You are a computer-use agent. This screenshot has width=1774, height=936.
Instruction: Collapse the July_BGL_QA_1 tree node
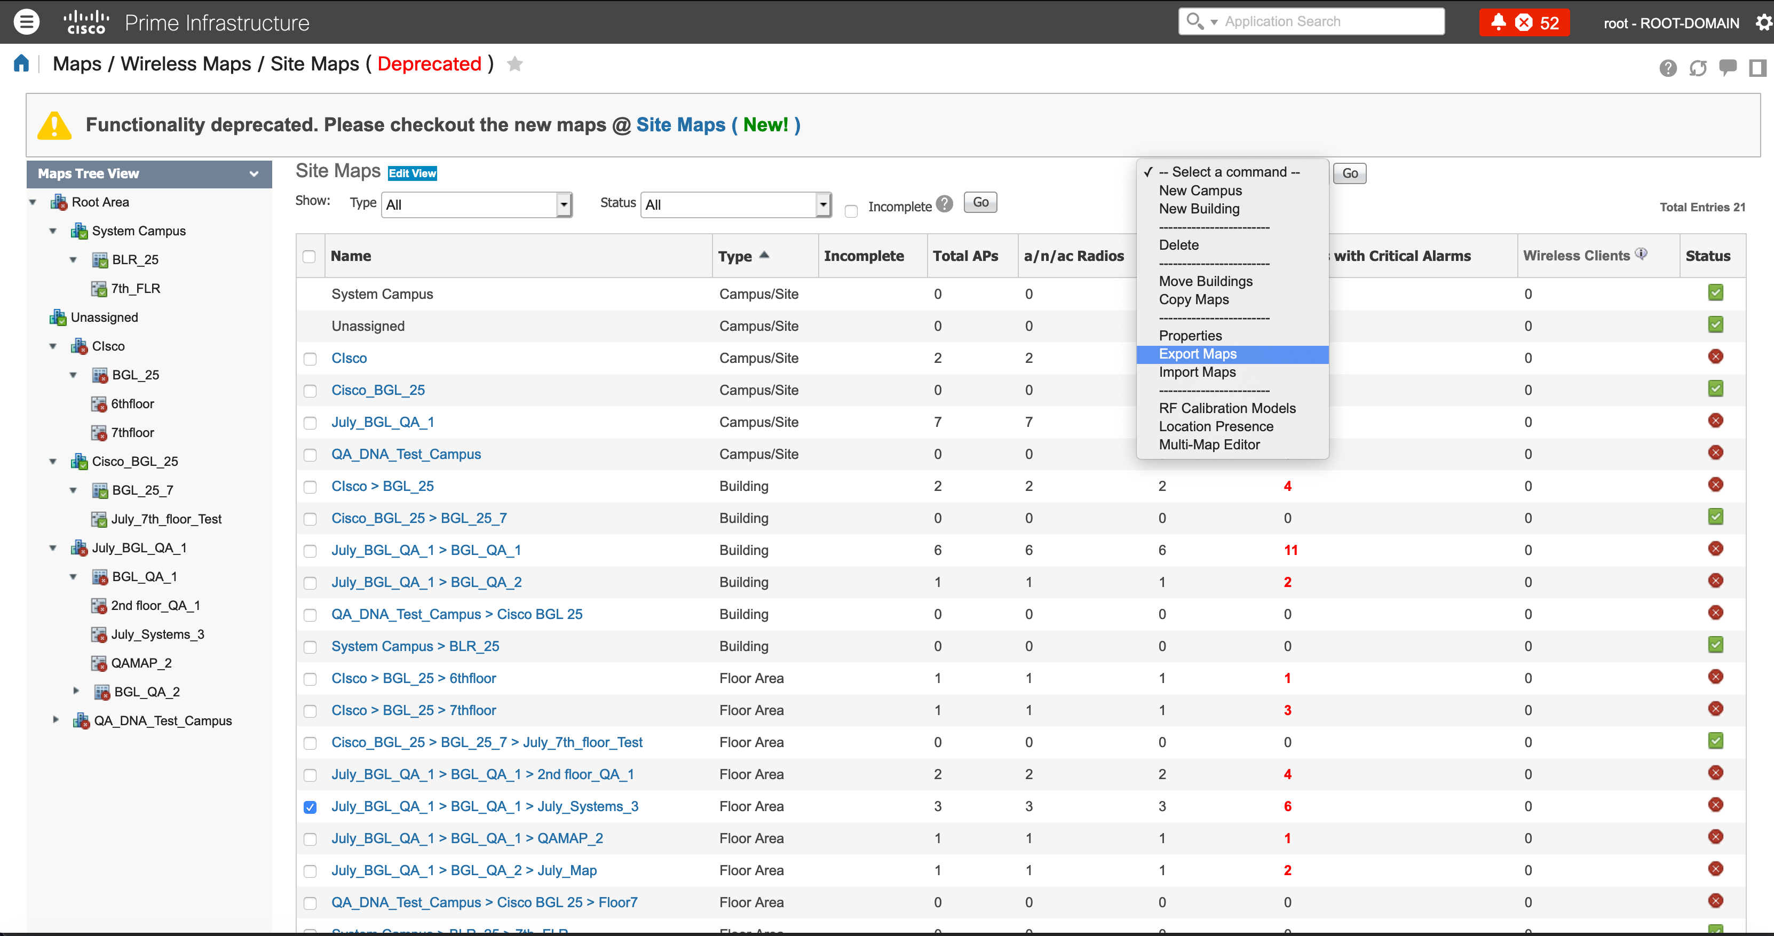[53, 548]
